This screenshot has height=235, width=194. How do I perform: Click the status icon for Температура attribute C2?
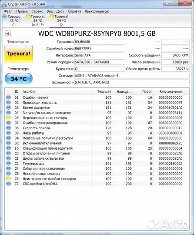[x=9, y=164]
